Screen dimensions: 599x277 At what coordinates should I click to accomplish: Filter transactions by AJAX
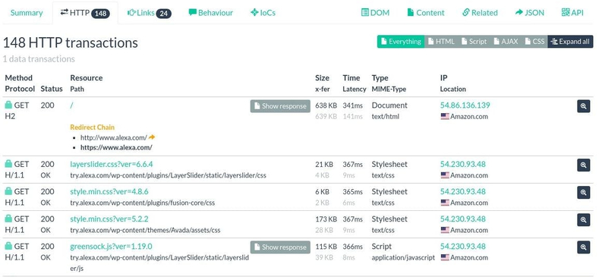pos(506,42)
